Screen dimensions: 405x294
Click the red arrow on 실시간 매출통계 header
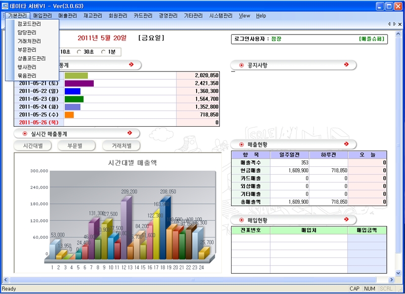[130, 133]
